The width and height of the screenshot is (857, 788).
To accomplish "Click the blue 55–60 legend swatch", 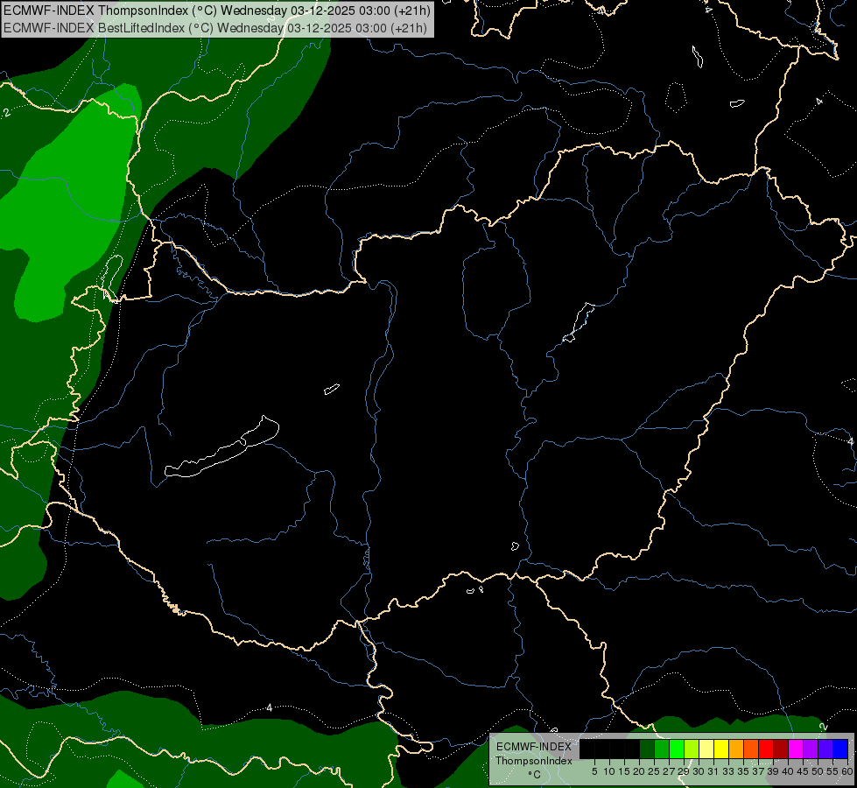I will 840,749.
